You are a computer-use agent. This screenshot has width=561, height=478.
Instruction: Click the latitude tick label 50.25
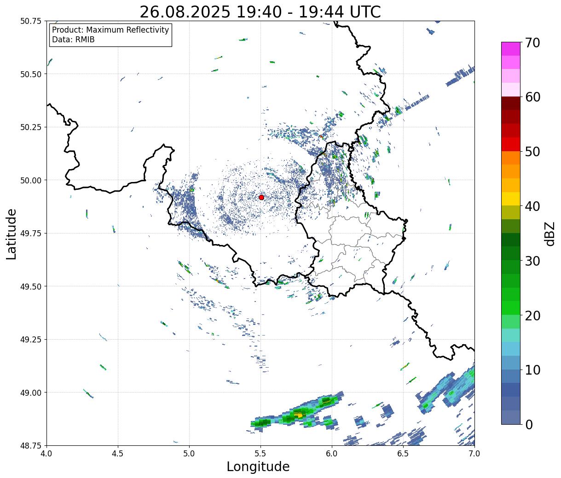click(x=31, y=127)
